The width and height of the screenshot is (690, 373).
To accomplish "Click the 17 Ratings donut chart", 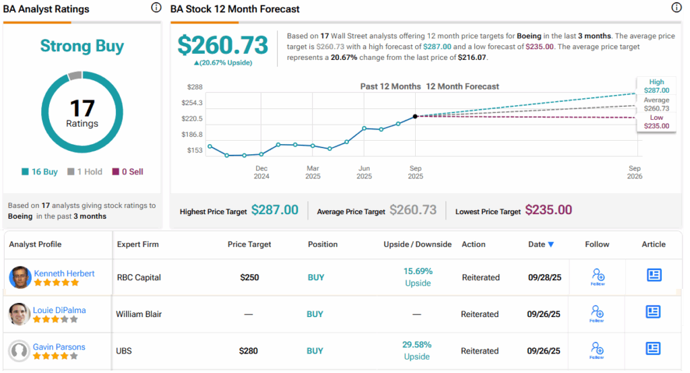I will click(x=82, y=112).
